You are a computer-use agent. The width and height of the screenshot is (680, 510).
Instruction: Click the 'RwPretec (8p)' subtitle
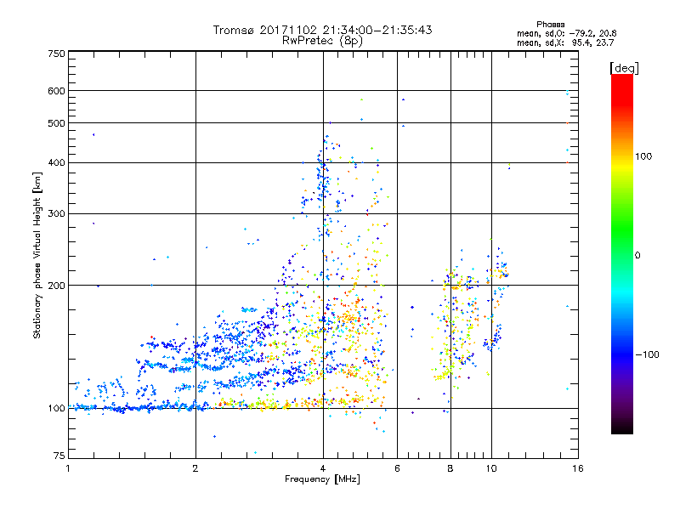point(322,41)
